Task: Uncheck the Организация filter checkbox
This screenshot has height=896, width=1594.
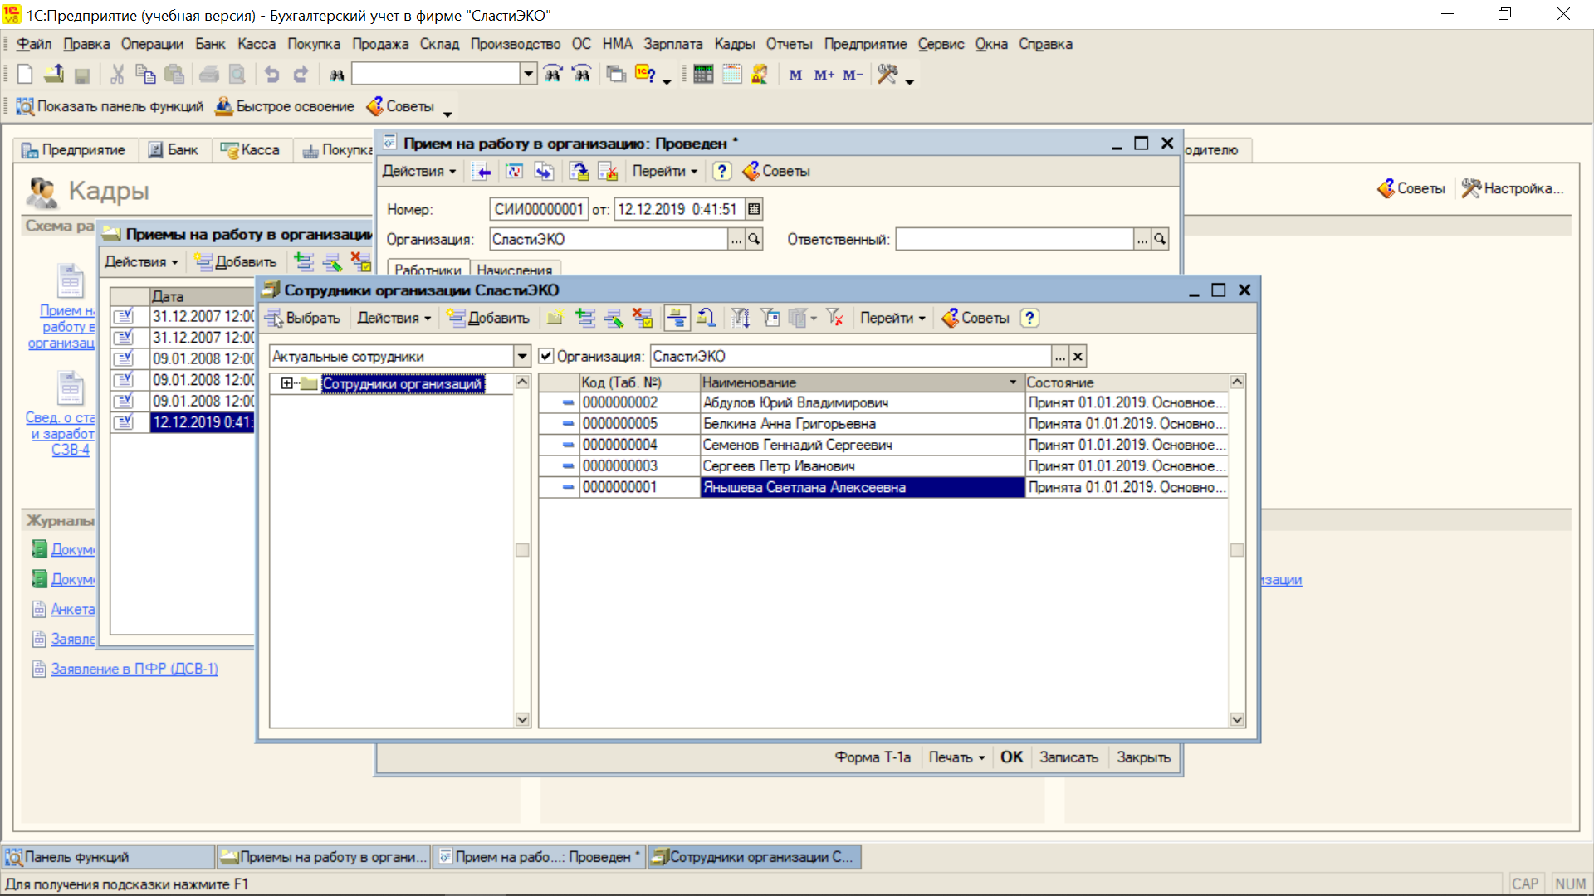Action: click(546, 356)
